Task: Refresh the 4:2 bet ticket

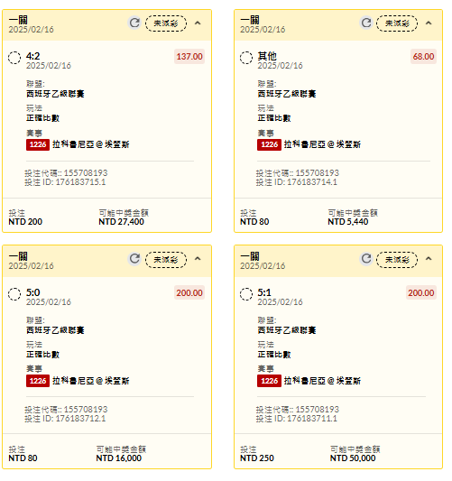Action: 134,23
